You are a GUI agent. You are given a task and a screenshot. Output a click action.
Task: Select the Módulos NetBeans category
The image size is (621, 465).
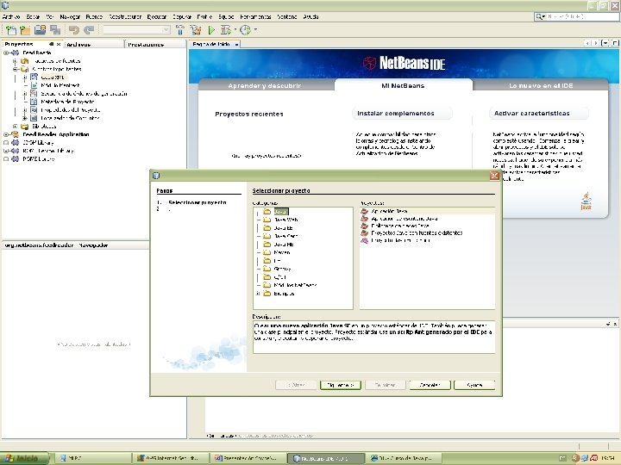[295, 285]
